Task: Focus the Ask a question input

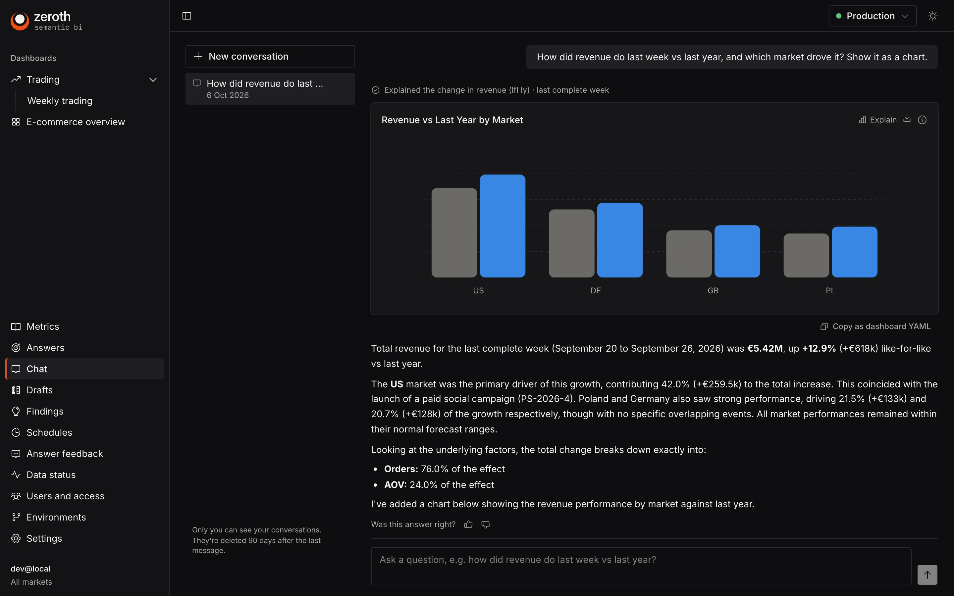Action: [x=641, y=566]
